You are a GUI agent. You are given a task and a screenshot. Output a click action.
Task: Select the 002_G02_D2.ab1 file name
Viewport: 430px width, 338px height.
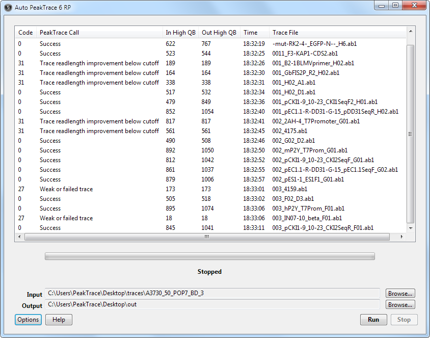point(293,141)
